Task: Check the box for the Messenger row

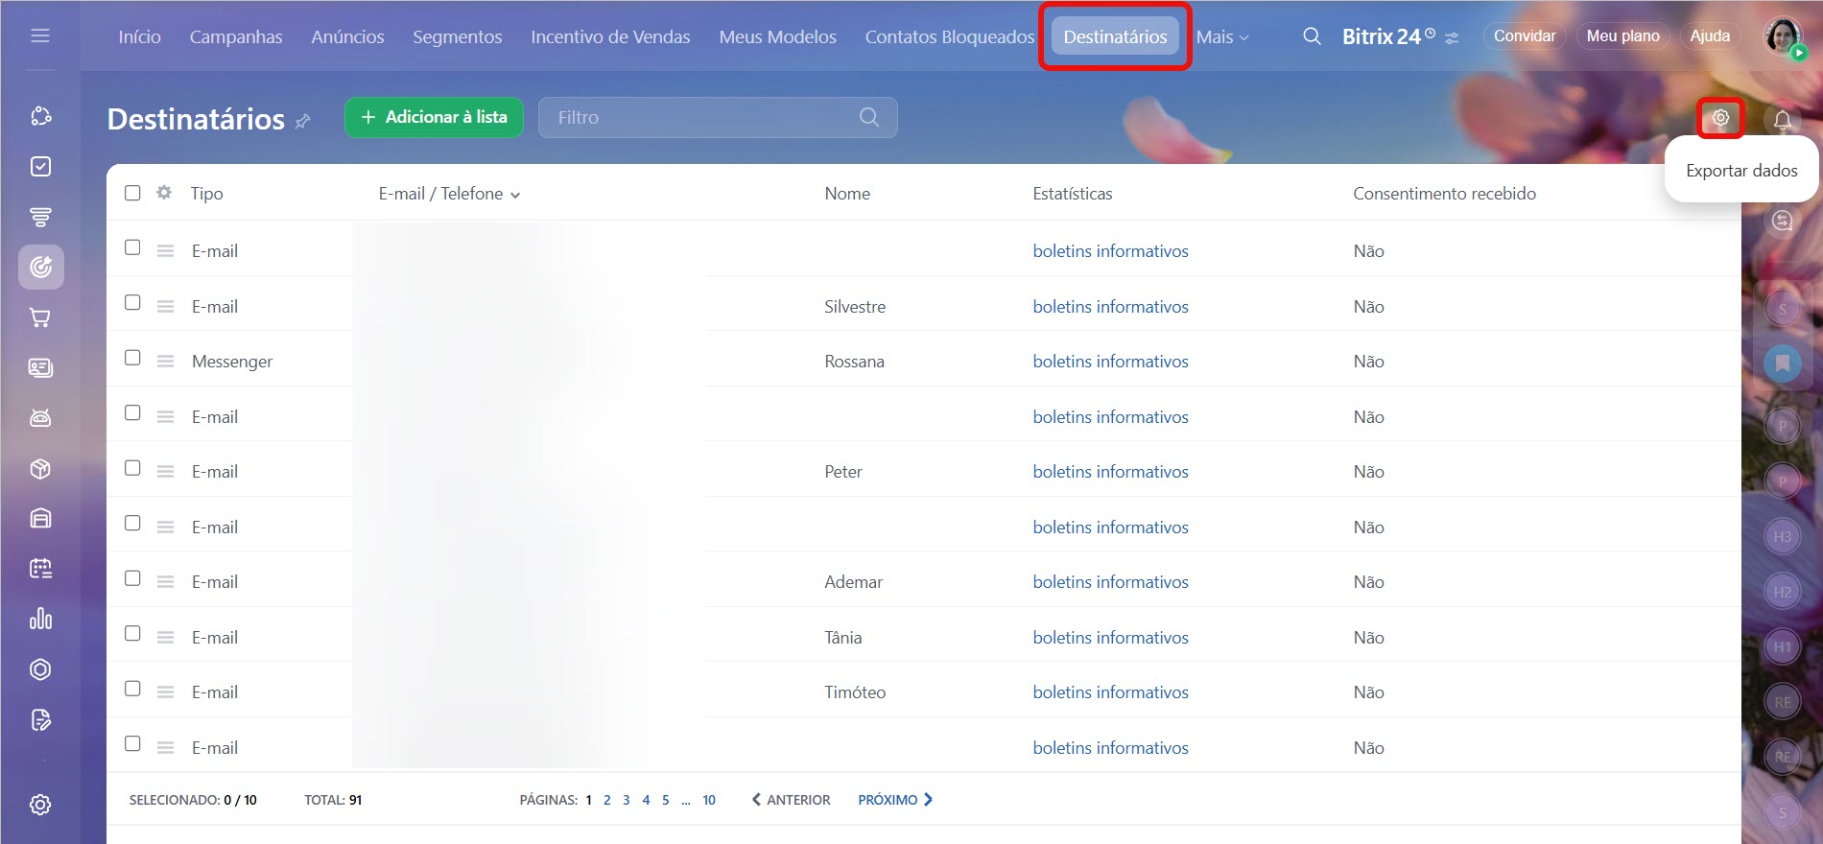Action: tap(132, 358)
